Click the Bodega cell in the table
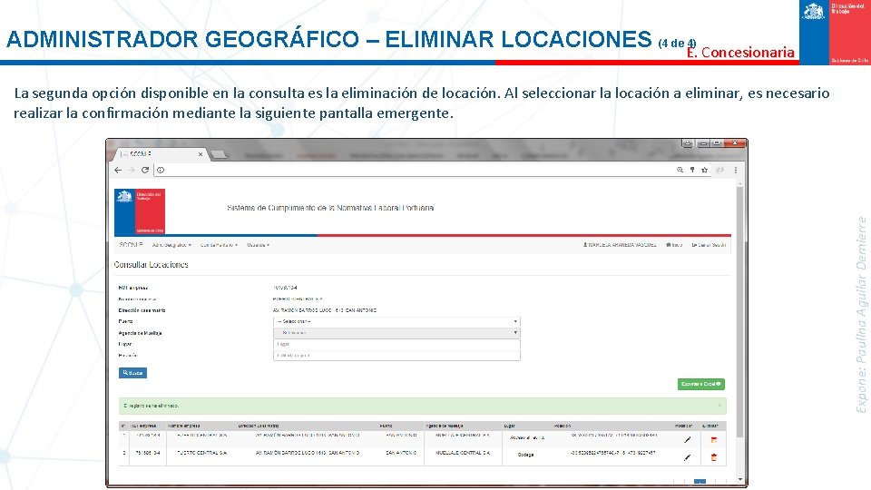This screenshot has height=490, width=871. click(526, 455)
